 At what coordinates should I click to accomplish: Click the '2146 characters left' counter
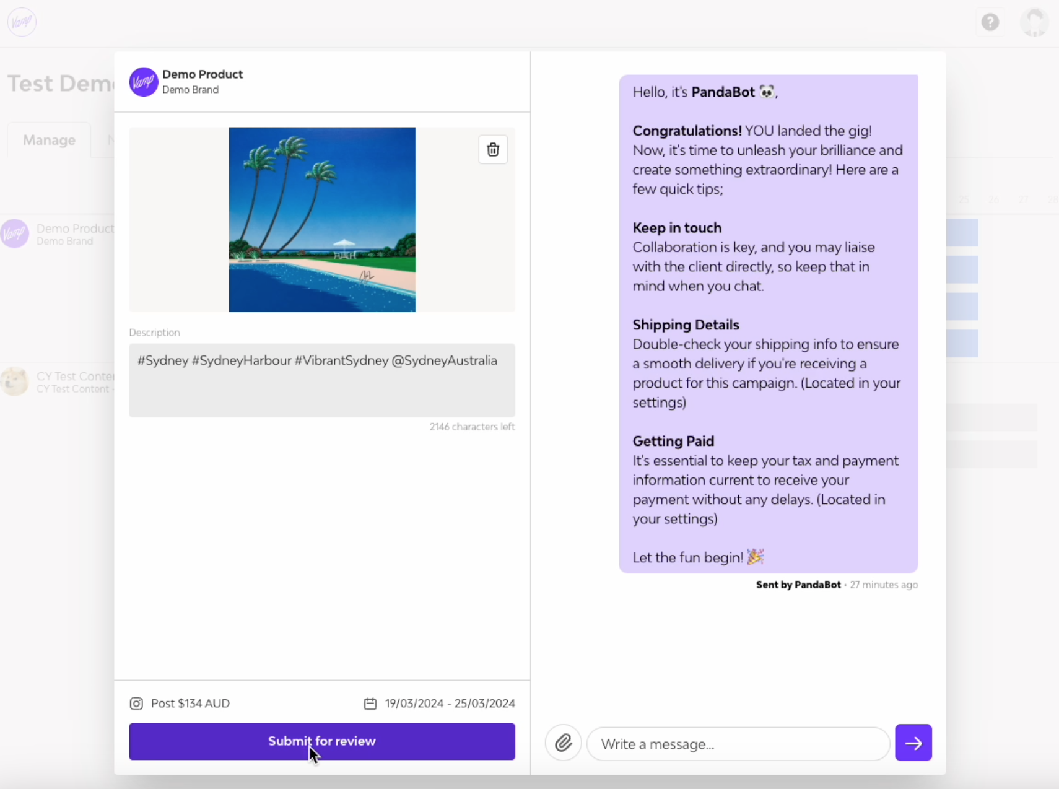472,427
